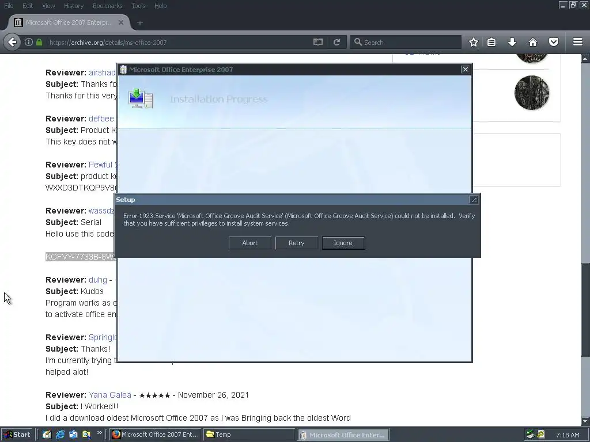This screenshot has width=590, height=442.
Task: Open reviewer defbee's profile link
Action: (101, 119)
